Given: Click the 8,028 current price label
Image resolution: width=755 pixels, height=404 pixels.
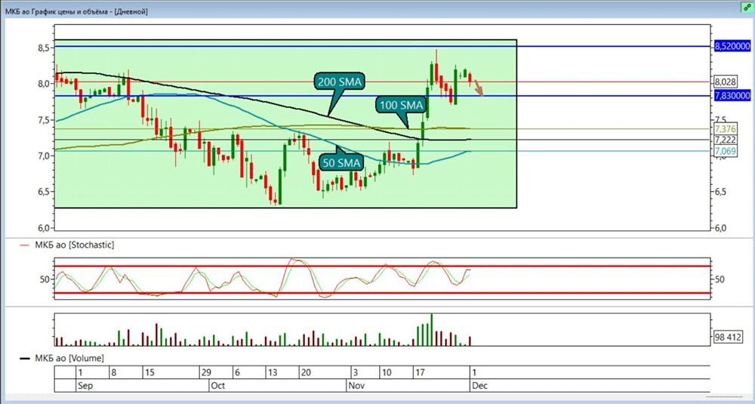Looking at the screenshot, I should [726, 82].
